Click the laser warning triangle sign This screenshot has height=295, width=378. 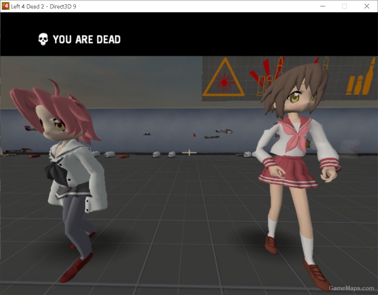pyautogui.click(x=223, y=78)
